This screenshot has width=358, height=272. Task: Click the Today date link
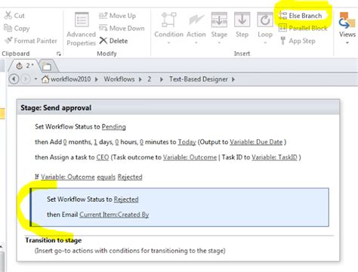187,142
